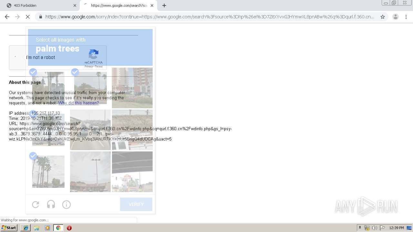413x232 pixels.
Task: Close the 403 Forbidden tab
Action: click(x=75, y=5)
